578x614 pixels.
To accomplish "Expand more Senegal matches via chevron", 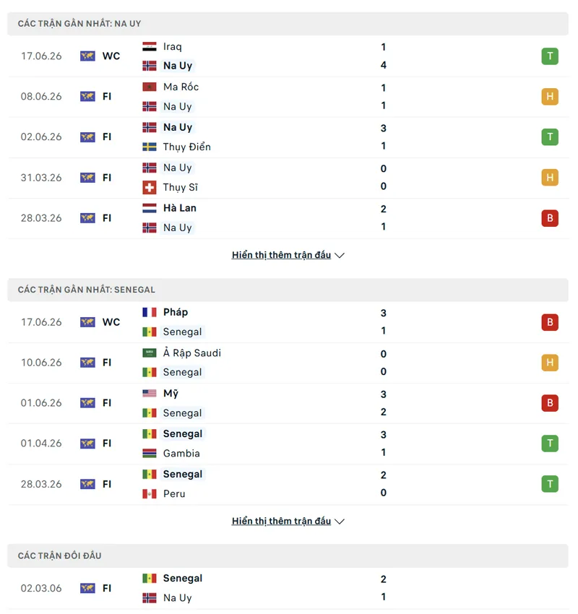I will tap(340, 522).
